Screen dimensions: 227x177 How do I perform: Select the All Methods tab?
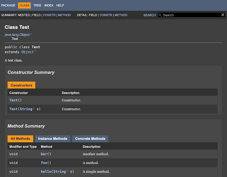pos(20,139)
